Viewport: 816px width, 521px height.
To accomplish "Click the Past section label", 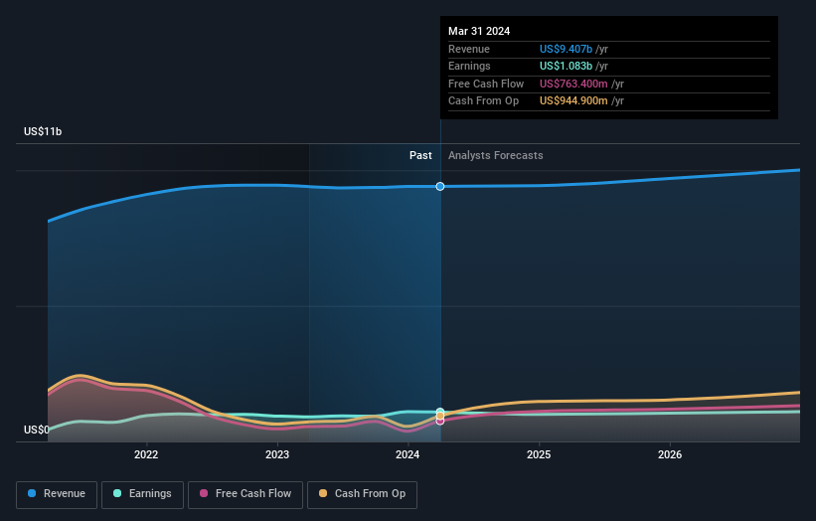I will (x=420, y=155).
